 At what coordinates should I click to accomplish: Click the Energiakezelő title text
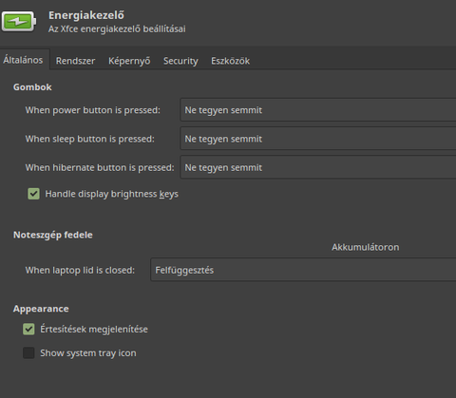[86, 15]
